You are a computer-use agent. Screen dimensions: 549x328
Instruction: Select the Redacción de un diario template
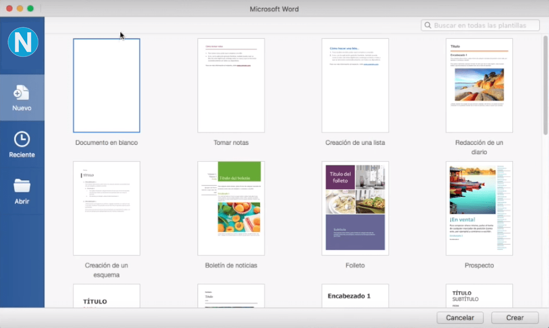click(479, 85)
